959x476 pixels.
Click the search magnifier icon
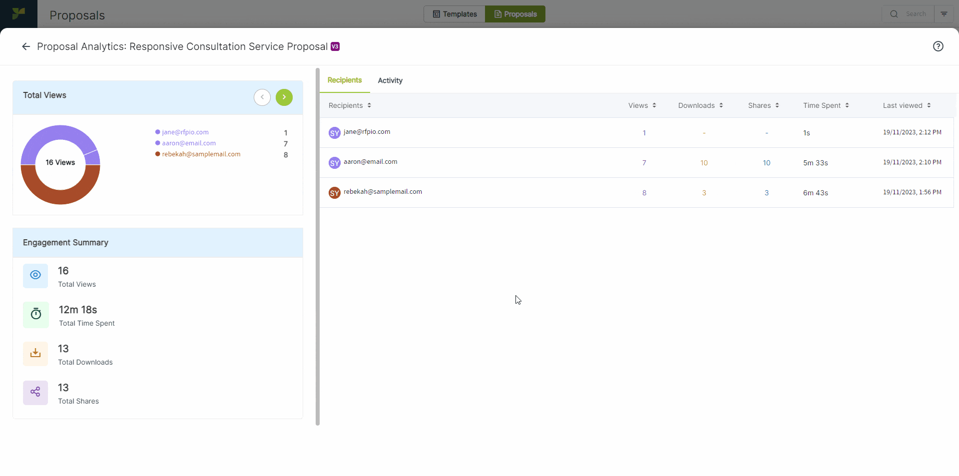point(894,14)
